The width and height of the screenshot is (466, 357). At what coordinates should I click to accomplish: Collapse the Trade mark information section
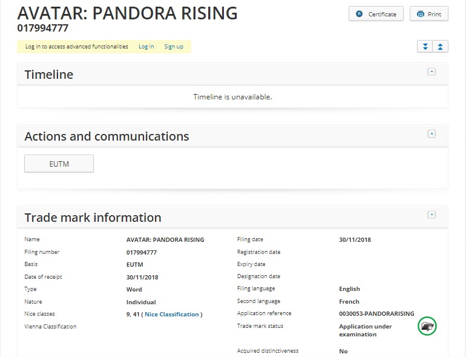tap(432, 215)
